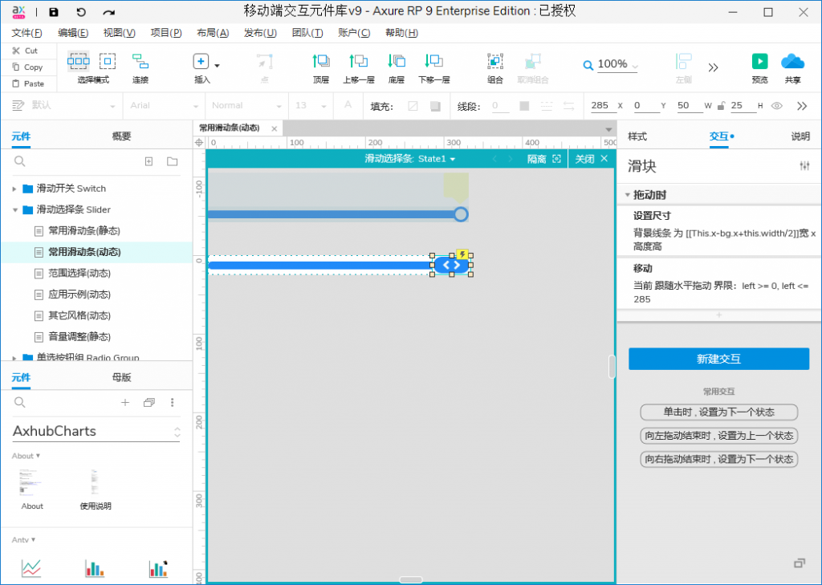The image size is (822, 585).
Task: Move widget up with 上移一层
Action: 359,68
